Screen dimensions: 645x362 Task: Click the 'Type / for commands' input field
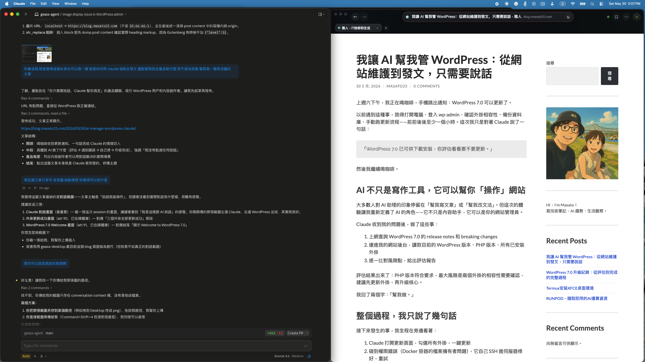[166, 346]
